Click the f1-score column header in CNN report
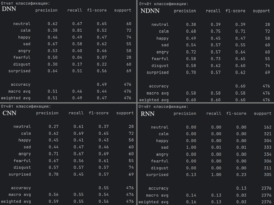Viewport: 274px width, 205px height. 99,113
